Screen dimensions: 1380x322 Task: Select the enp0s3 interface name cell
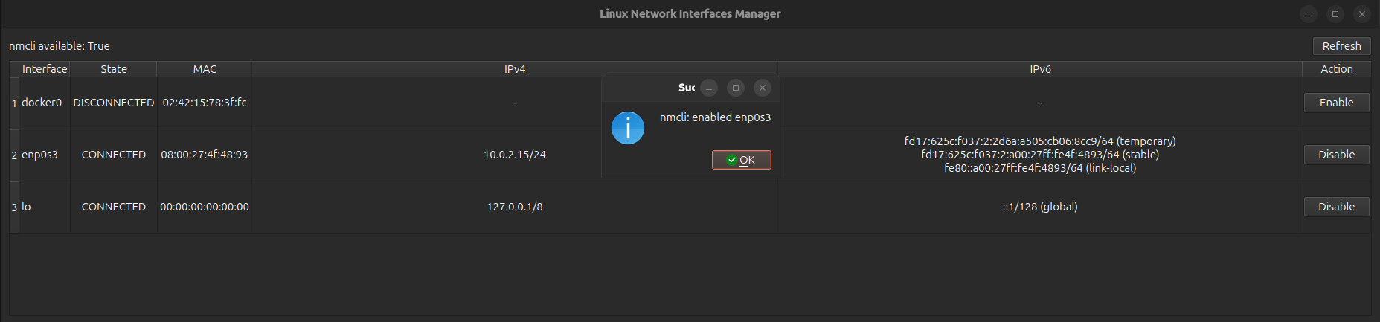point(40,155)
